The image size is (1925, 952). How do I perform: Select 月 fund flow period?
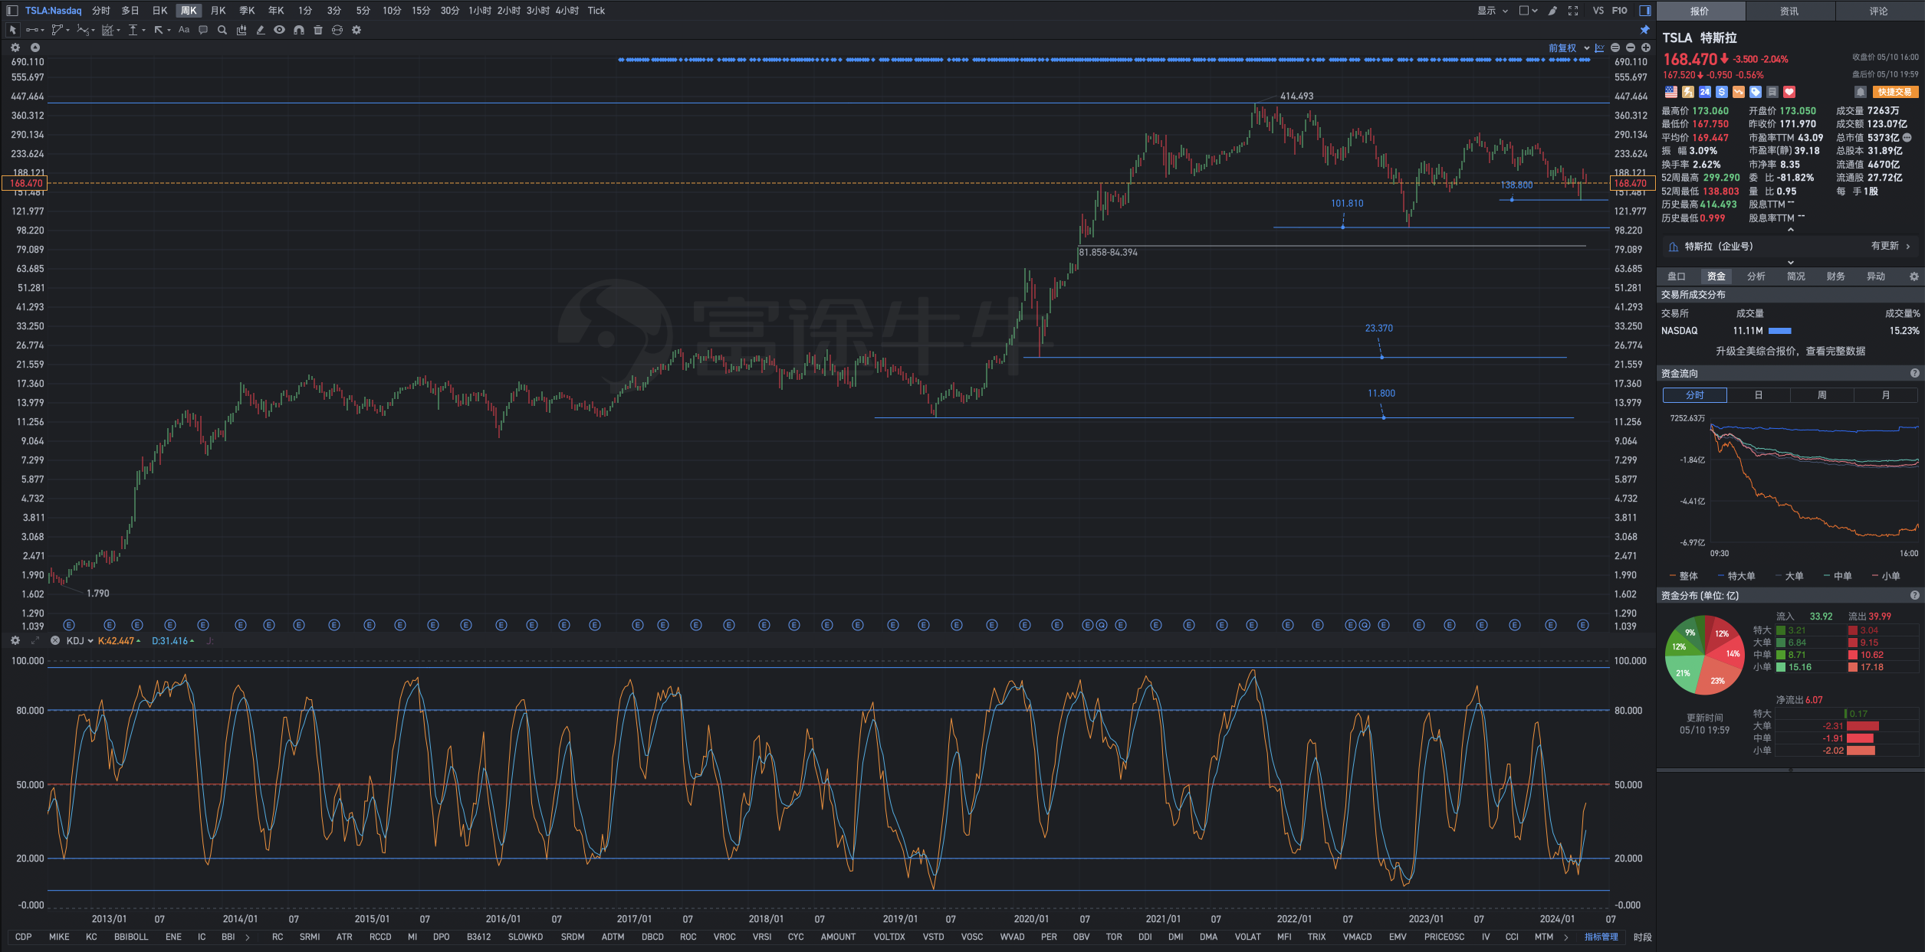coord(1885,395)
